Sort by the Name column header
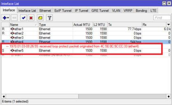 23,25
